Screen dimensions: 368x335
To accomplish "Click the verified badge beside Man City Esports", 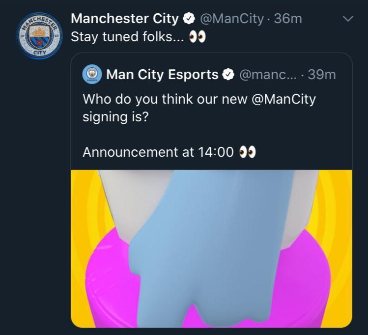I will point(228,75).
